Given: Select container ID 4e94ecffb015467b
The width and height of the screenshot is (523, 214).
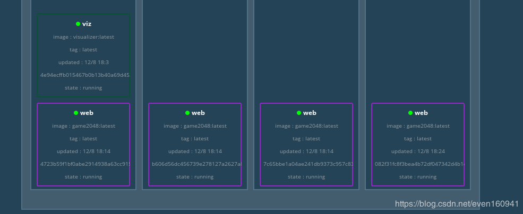Looking at the screenshot, I should point(85,75).
